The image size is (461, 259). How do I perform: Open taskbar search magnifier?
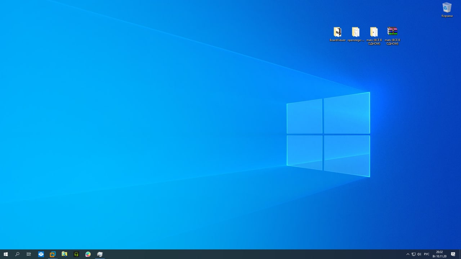pyautogui.click(x=17, y=254)
